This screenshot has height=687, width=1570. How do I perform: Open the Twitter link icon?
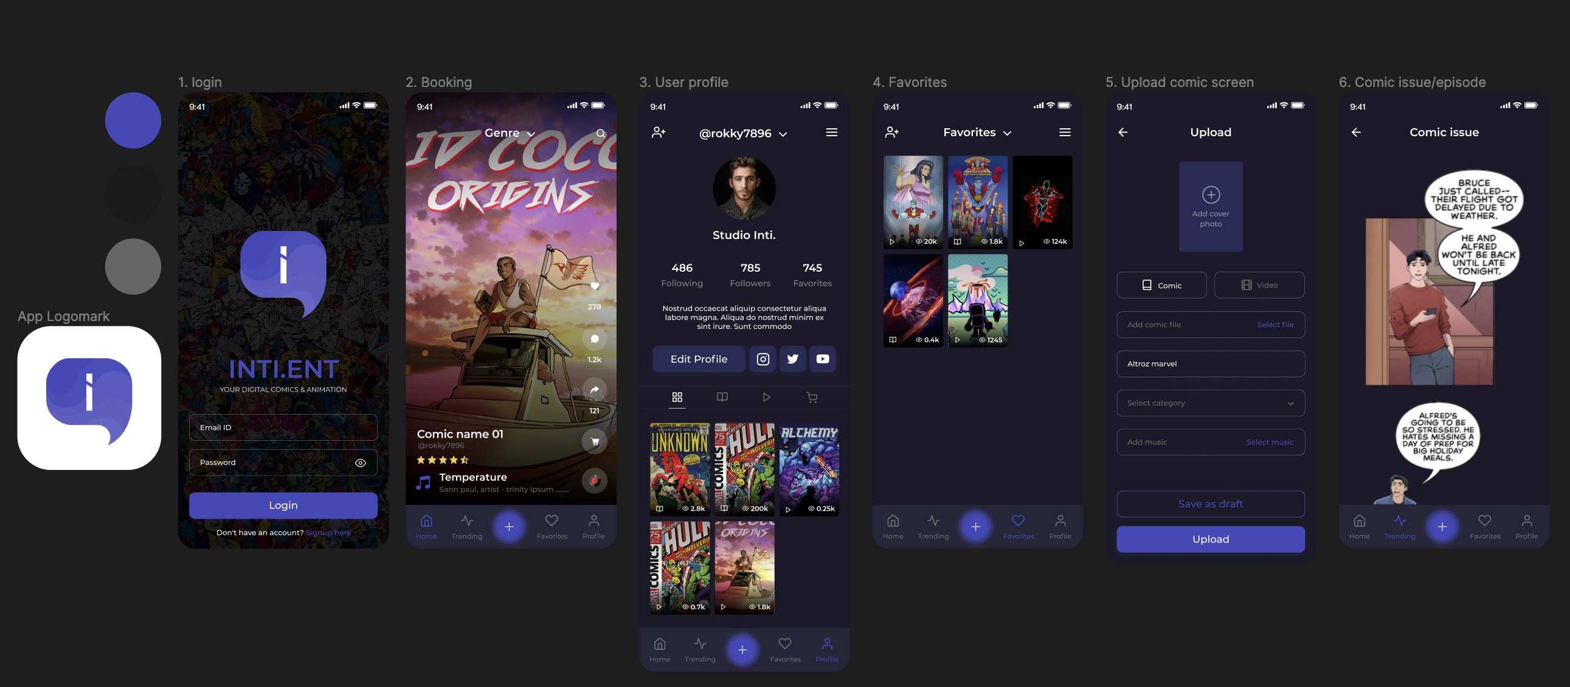(792, 359)
